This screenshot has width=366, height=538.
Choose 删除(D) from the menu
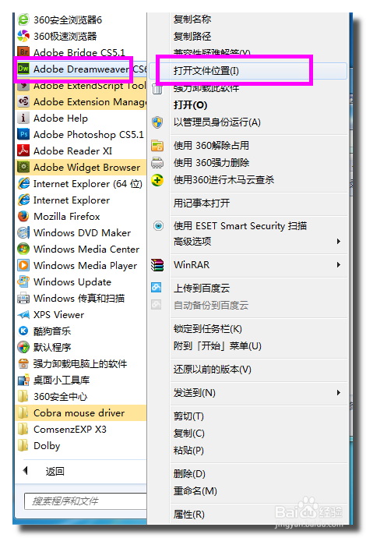189,474
